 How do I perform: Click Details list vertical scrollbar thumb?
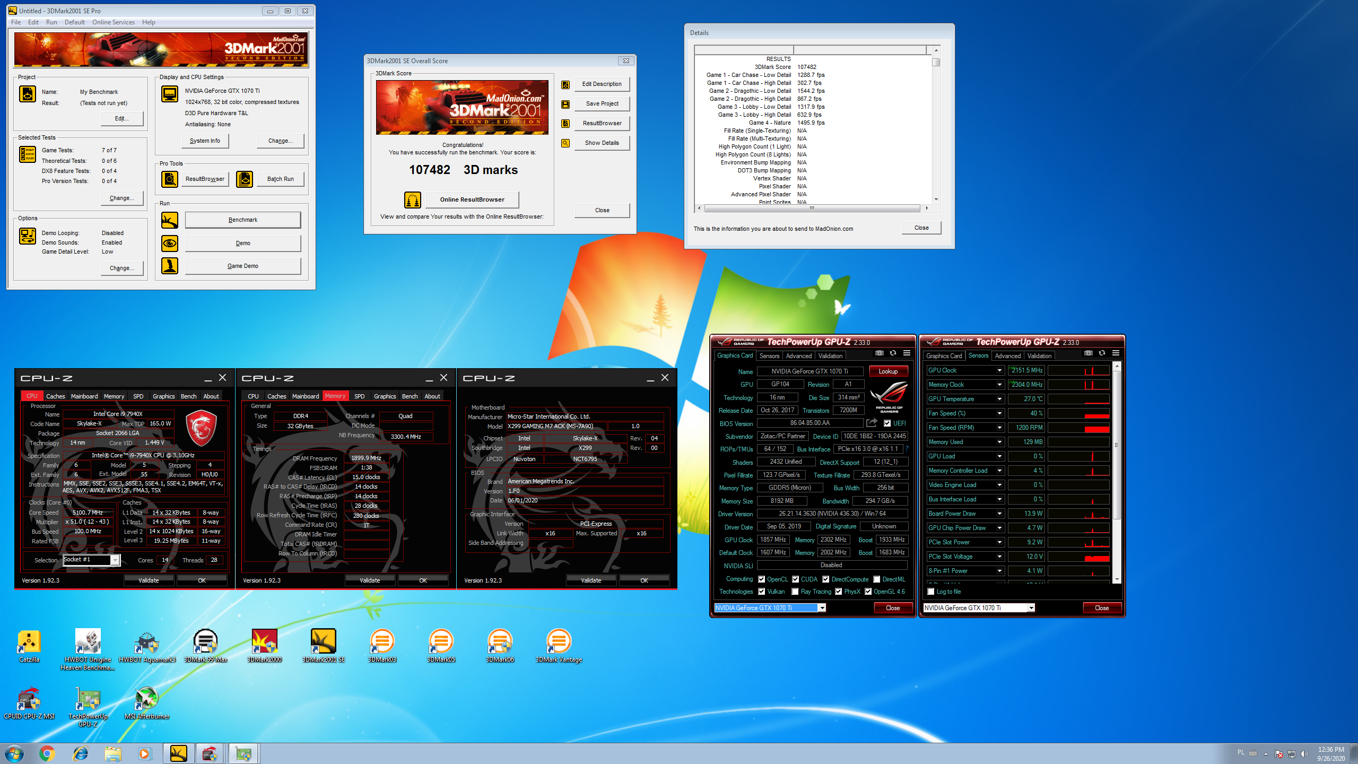coord(936,63)
